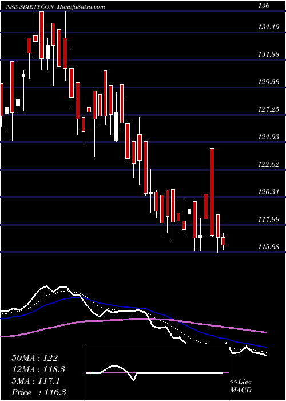
Task: Click the 115.68 price axis label
Action: pos(268,247)
